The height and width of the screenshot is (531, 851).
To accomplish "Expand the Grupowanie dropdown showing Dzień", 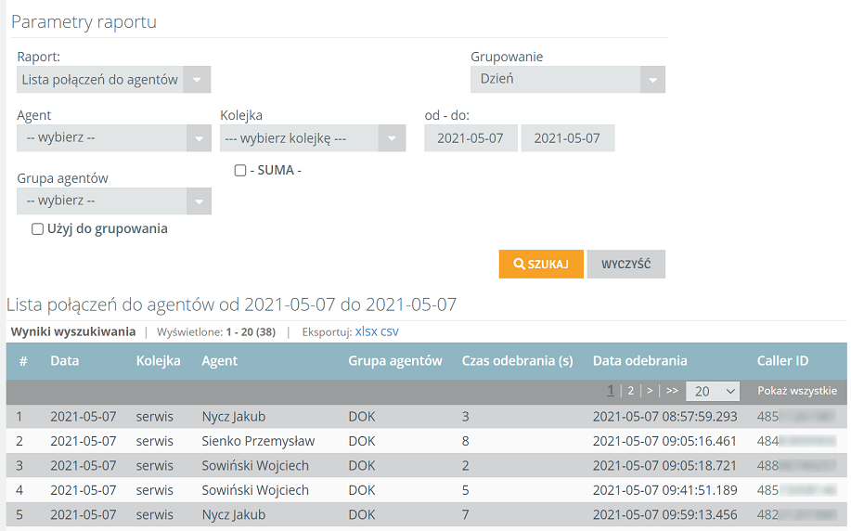I will coord(567,80).
